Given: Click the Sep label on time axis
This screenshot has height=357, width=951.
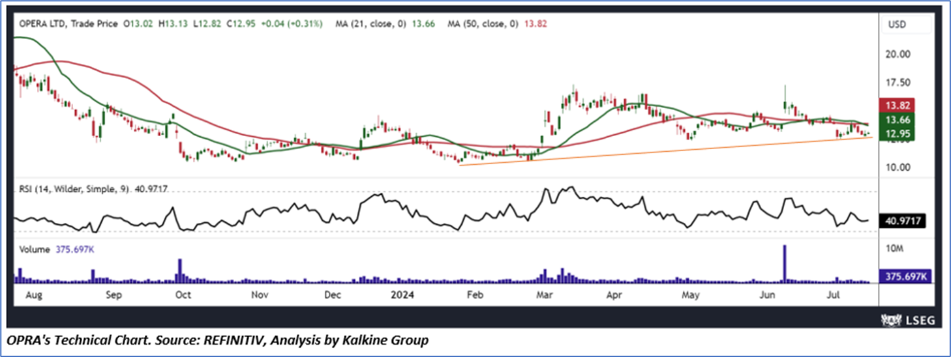Looking at the screenshot, I should pos(114,296).
